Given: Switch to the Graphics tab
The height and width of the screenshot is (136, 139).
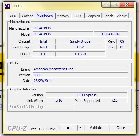Looking at the screenshot, I should pyautogui.click(x=93, y=16).
